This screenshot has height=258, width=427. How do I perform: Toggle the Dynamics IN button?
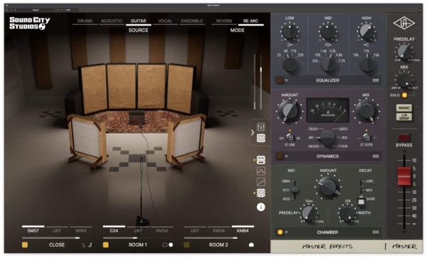[x=280, y=156]
